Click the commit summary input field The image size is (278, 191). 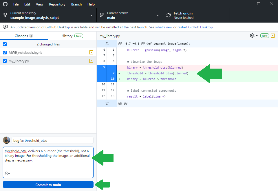point(52,141)
